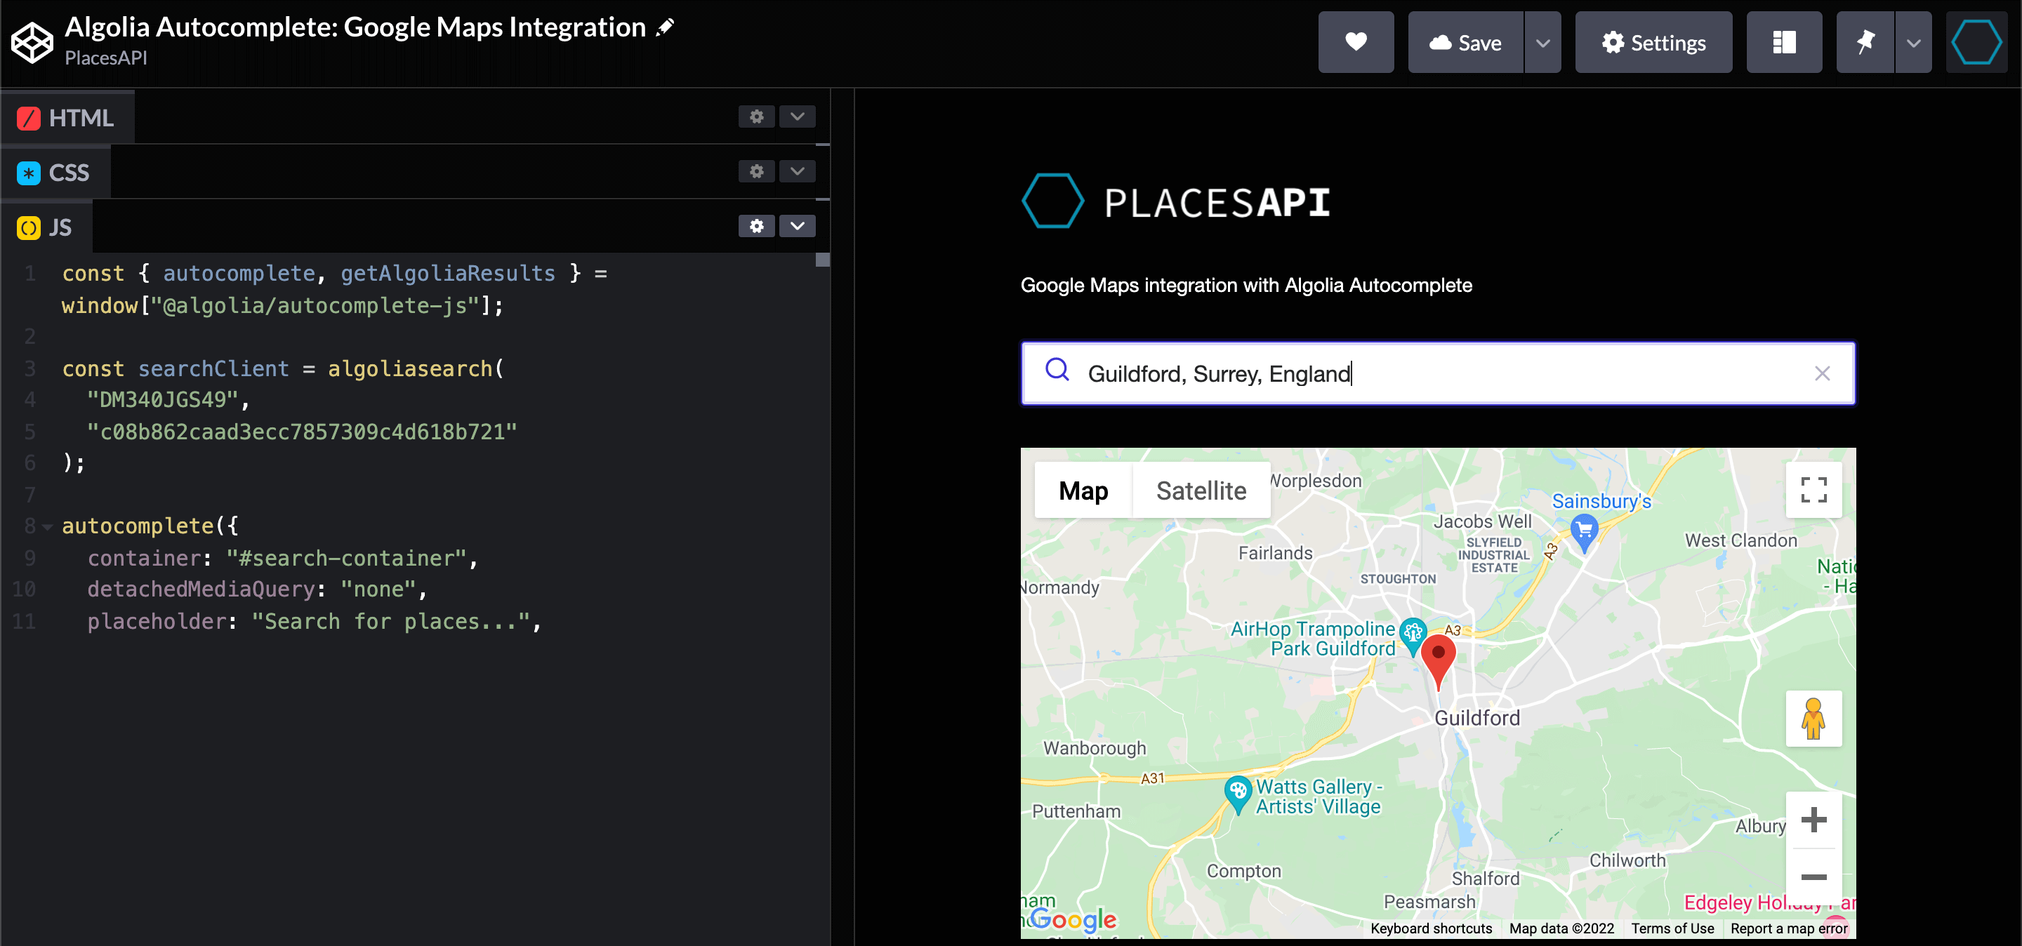The image size is (2022, 946).
Task: Clear the Guildford search query
Action: 1823,374
